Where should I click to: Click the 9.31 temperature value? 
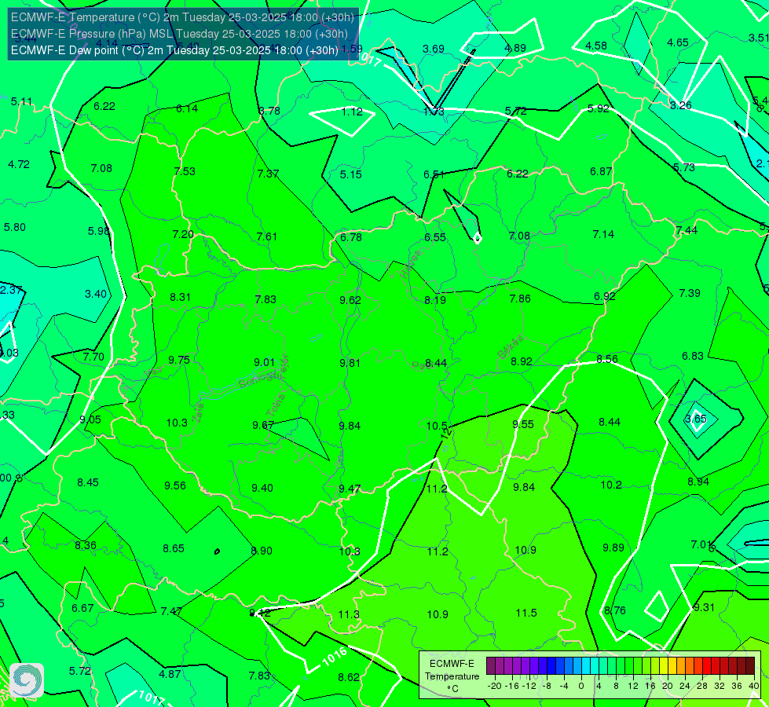tap(704, 607)
